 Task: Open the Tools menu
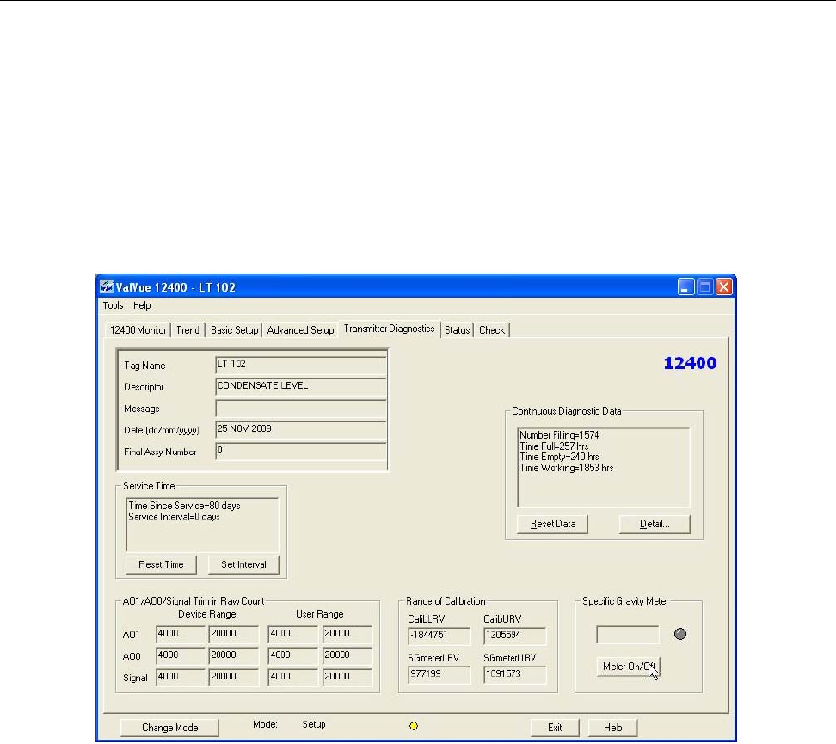pyautogui.click(x=113, y=305)
